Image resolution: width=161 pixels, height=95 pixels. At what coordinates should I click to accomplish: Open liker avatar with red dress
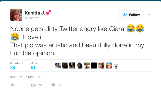tap(101, 65)
